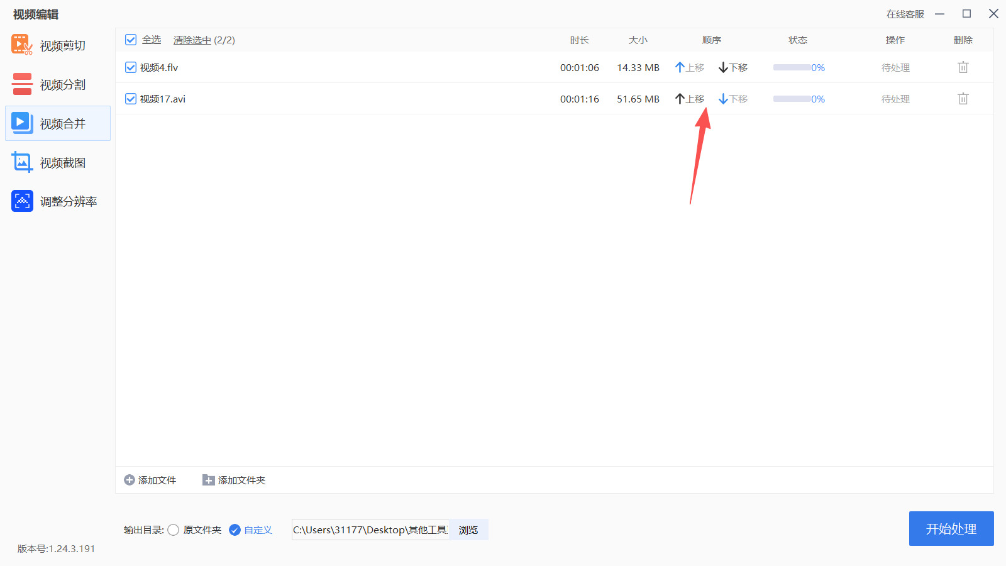Move 视频17.avi down with 下移
This screenshot has height=566, width=1006.
pyautogui.click(x=733, y=99)
